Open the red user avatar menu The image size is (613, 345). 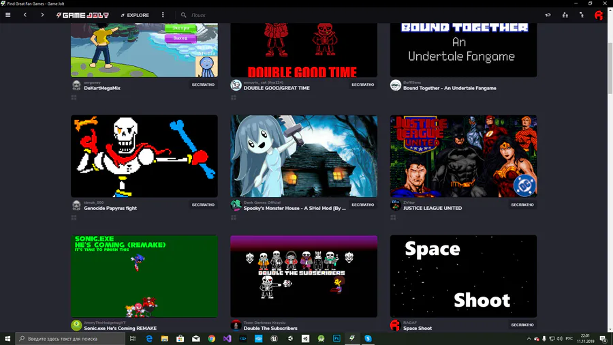click(x=599, y=15)
